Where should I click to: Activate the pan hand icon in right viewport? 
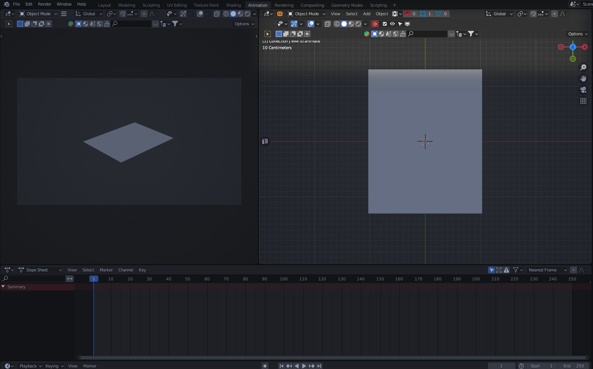[583, 79]
